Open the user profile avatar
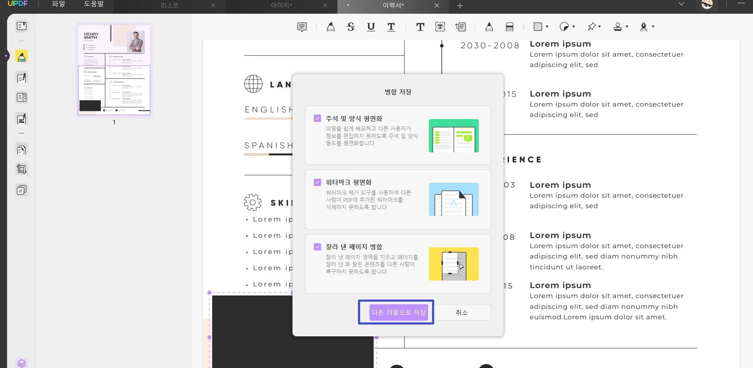753x368 pixels. [707, 5]
